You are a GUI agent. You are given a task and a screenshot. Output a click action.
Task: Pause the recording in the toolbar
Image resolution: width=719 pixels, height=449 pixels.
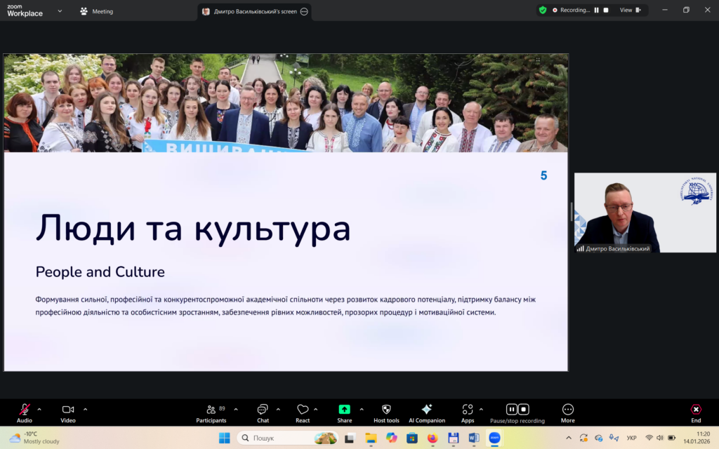click(512, 410)
